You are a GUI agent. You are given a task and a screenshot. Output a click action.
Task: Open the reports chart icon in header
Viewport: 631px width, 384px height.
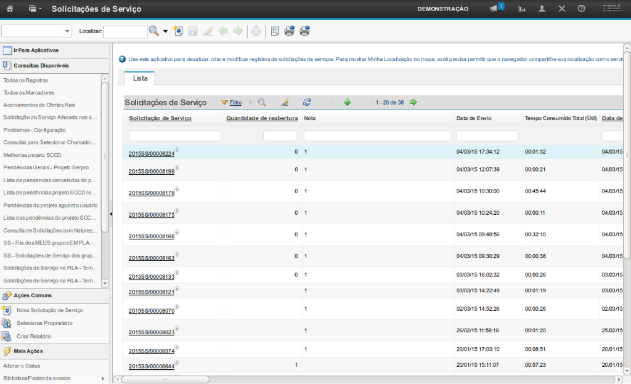click(522, 9)
